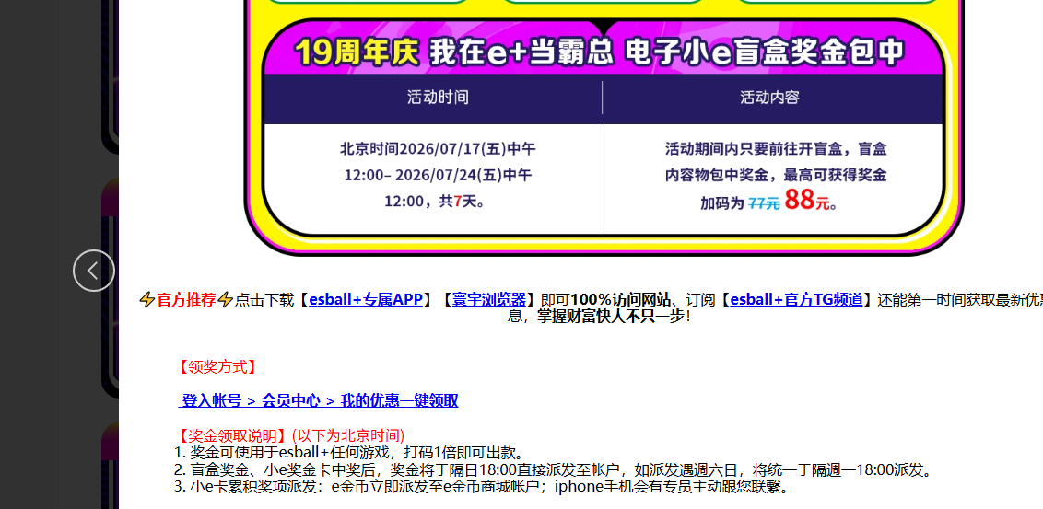1043x509 pixels.
Task: Click the 100%访问网站 bold text
Action: pos(621,300)
